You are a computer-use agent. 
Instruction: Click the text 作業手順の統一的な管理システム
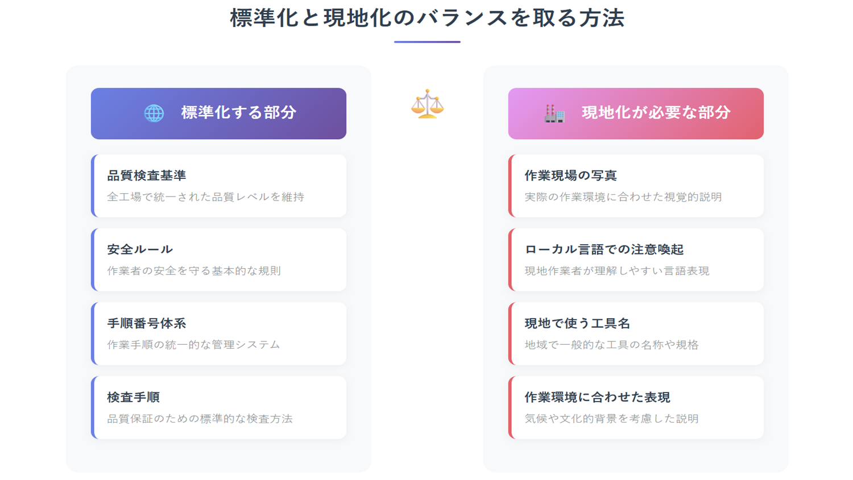pos(193,345)
